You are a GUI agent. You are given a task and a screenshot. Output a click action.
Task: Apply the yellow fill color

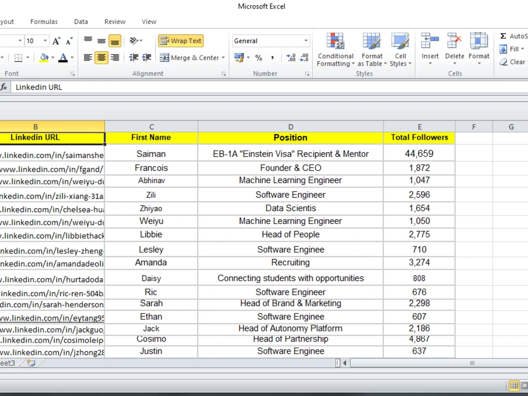tap(44, 58)
